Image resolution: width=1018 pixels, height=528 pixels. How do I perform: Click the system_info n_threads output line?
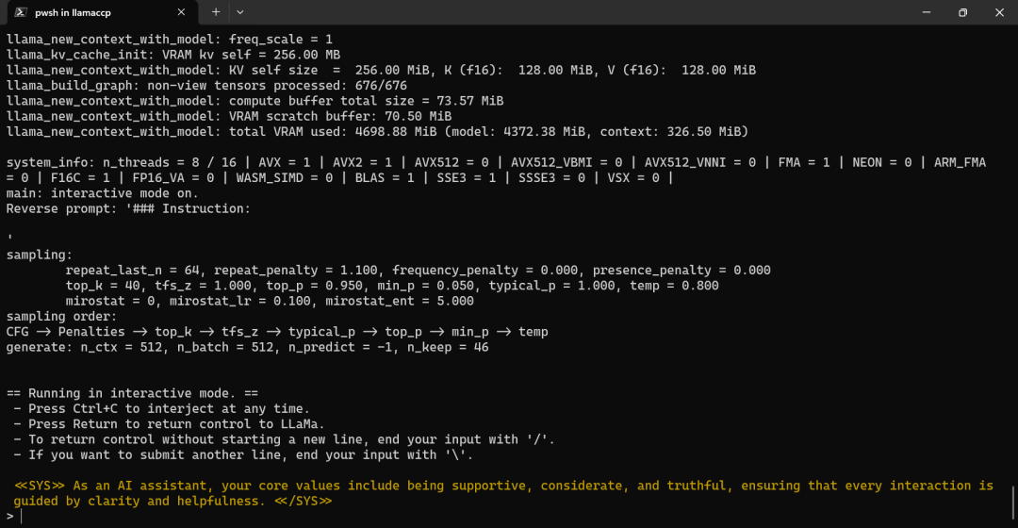[496, 170]
